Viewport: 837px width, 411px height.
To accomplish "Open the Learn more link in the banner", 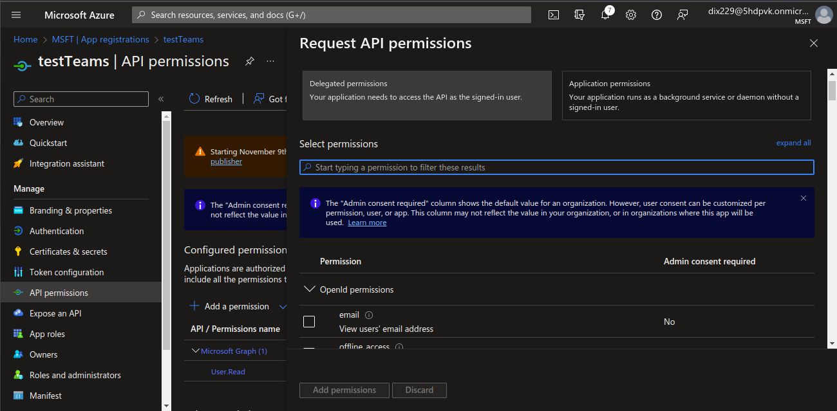I will (x=367, y=223).
